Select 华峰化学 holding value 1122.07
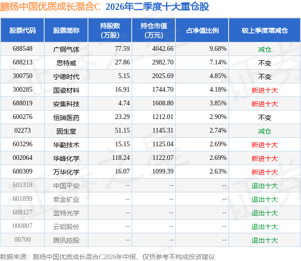The height and width of the screenshot is (261, 301). 163,158
